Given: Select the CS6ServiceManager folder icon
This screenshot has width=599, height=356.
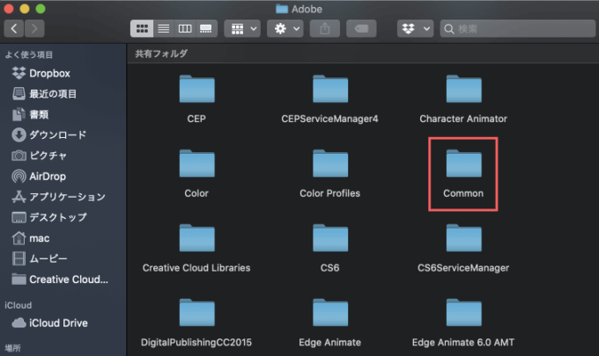Looking at the screenshot, I should [x=463, y=238].
